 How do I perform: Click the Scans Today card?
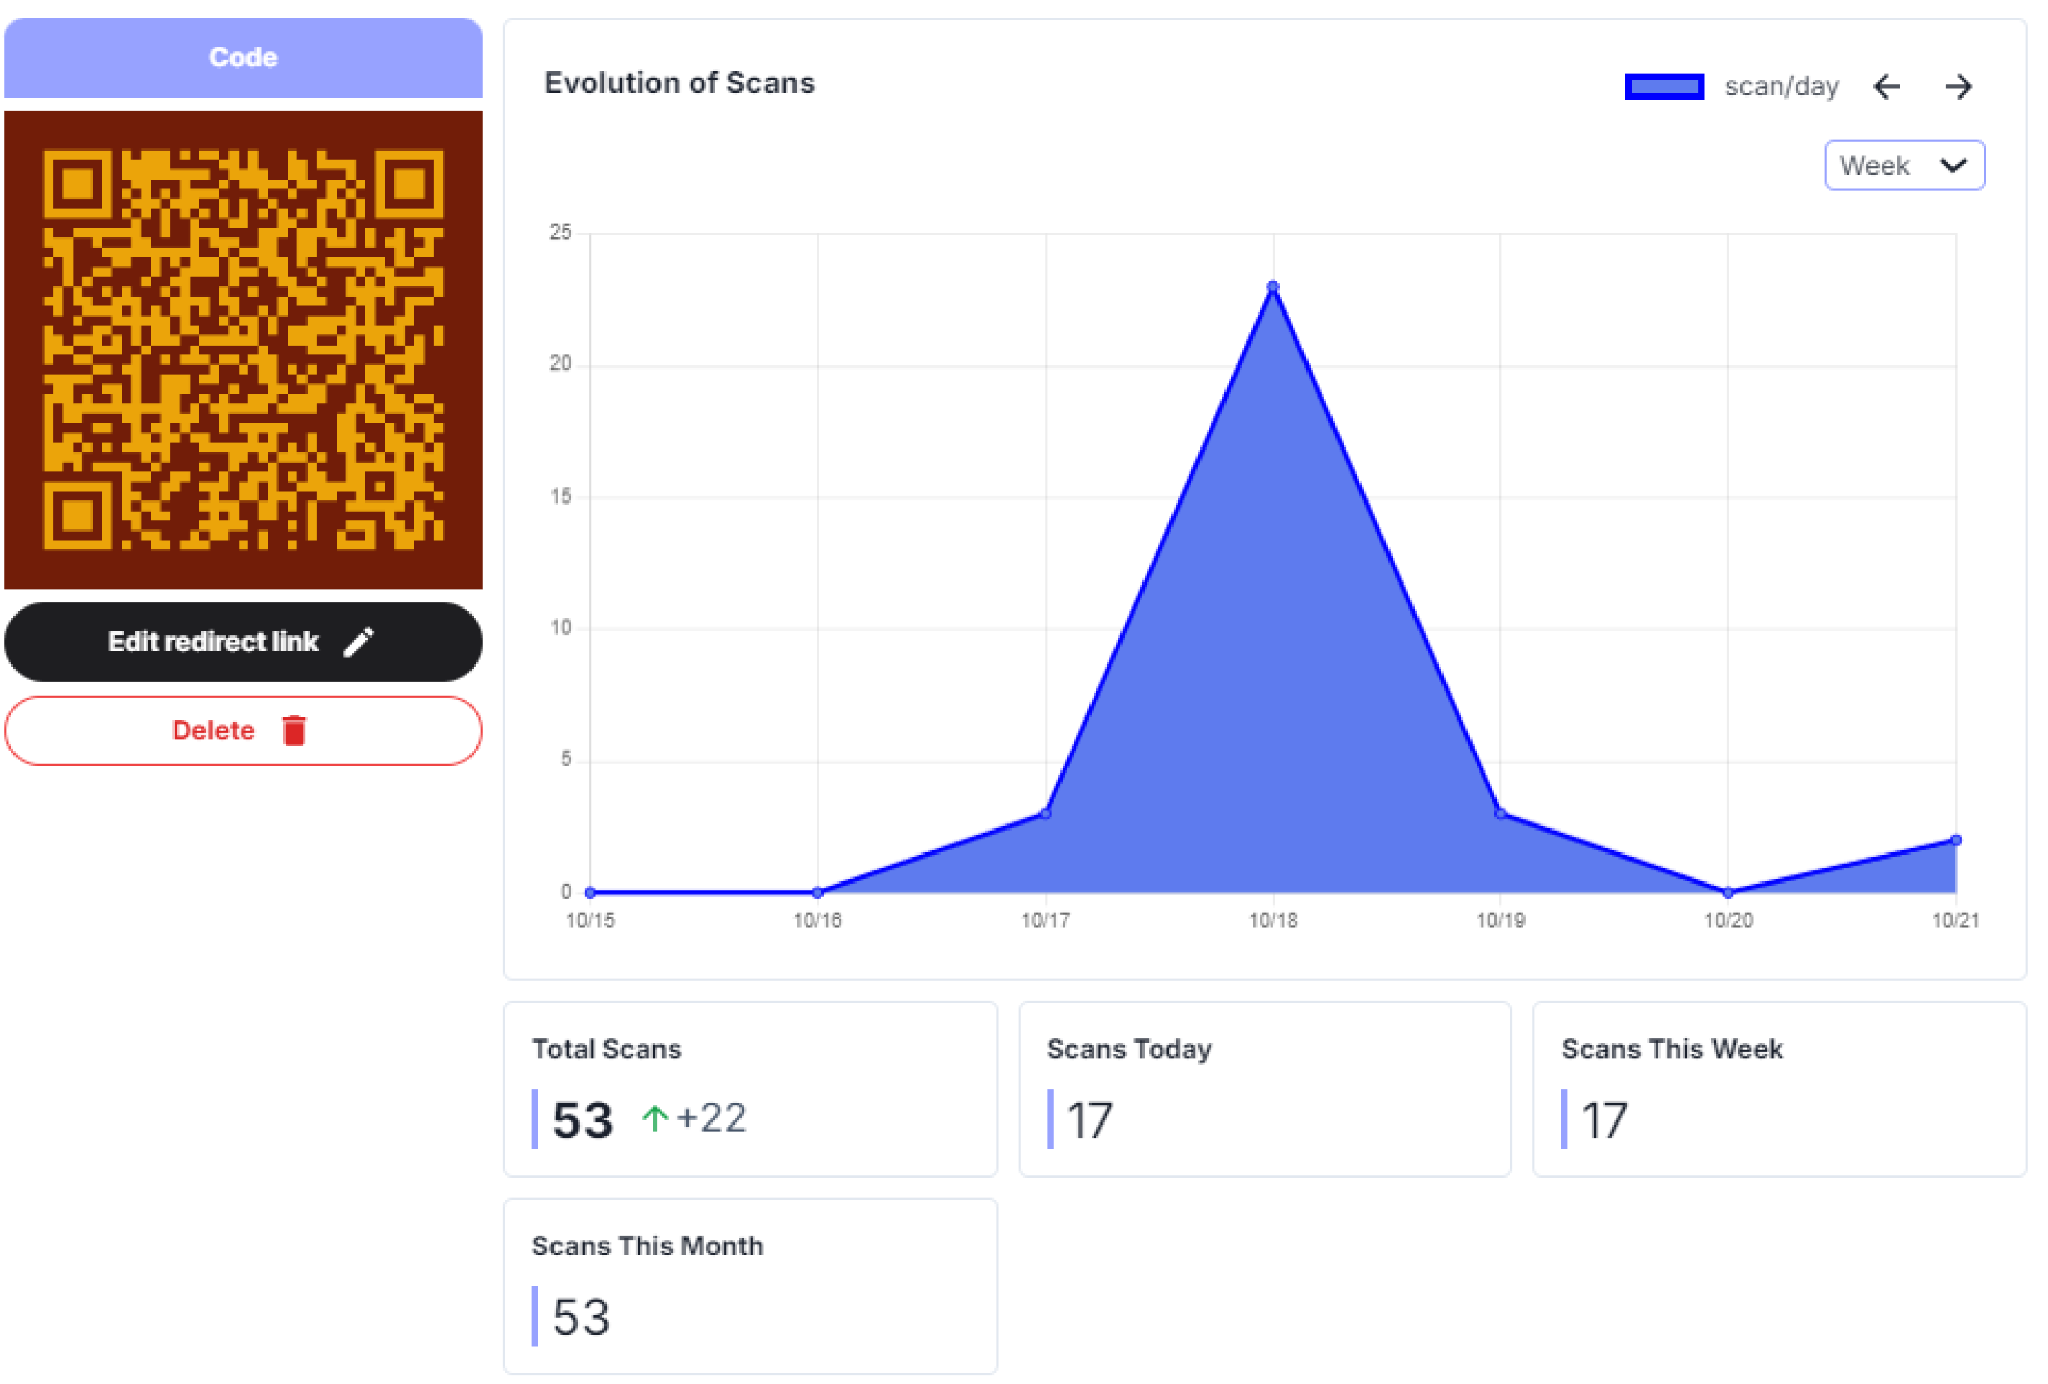(x=1265, y=1088)
